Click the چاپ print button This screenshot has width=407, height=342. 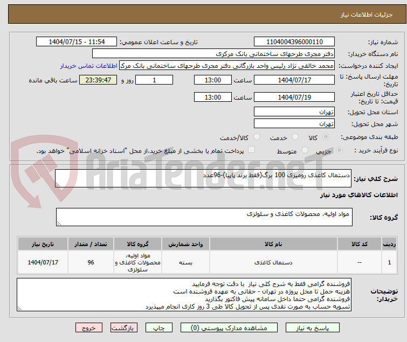pyautogui.click(x=158, y=328)
